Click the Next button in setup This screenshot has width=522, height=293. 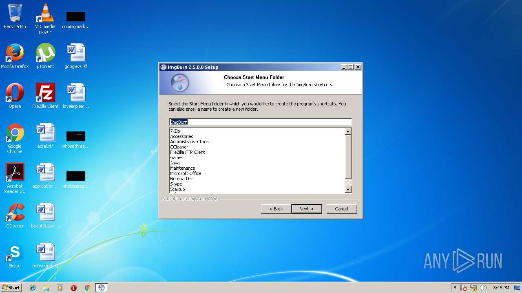click(307, 209)
